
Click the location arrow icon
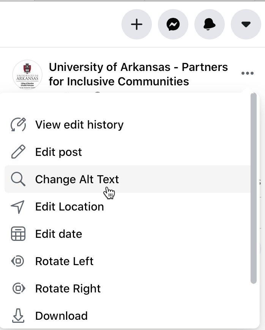point(18,207)
